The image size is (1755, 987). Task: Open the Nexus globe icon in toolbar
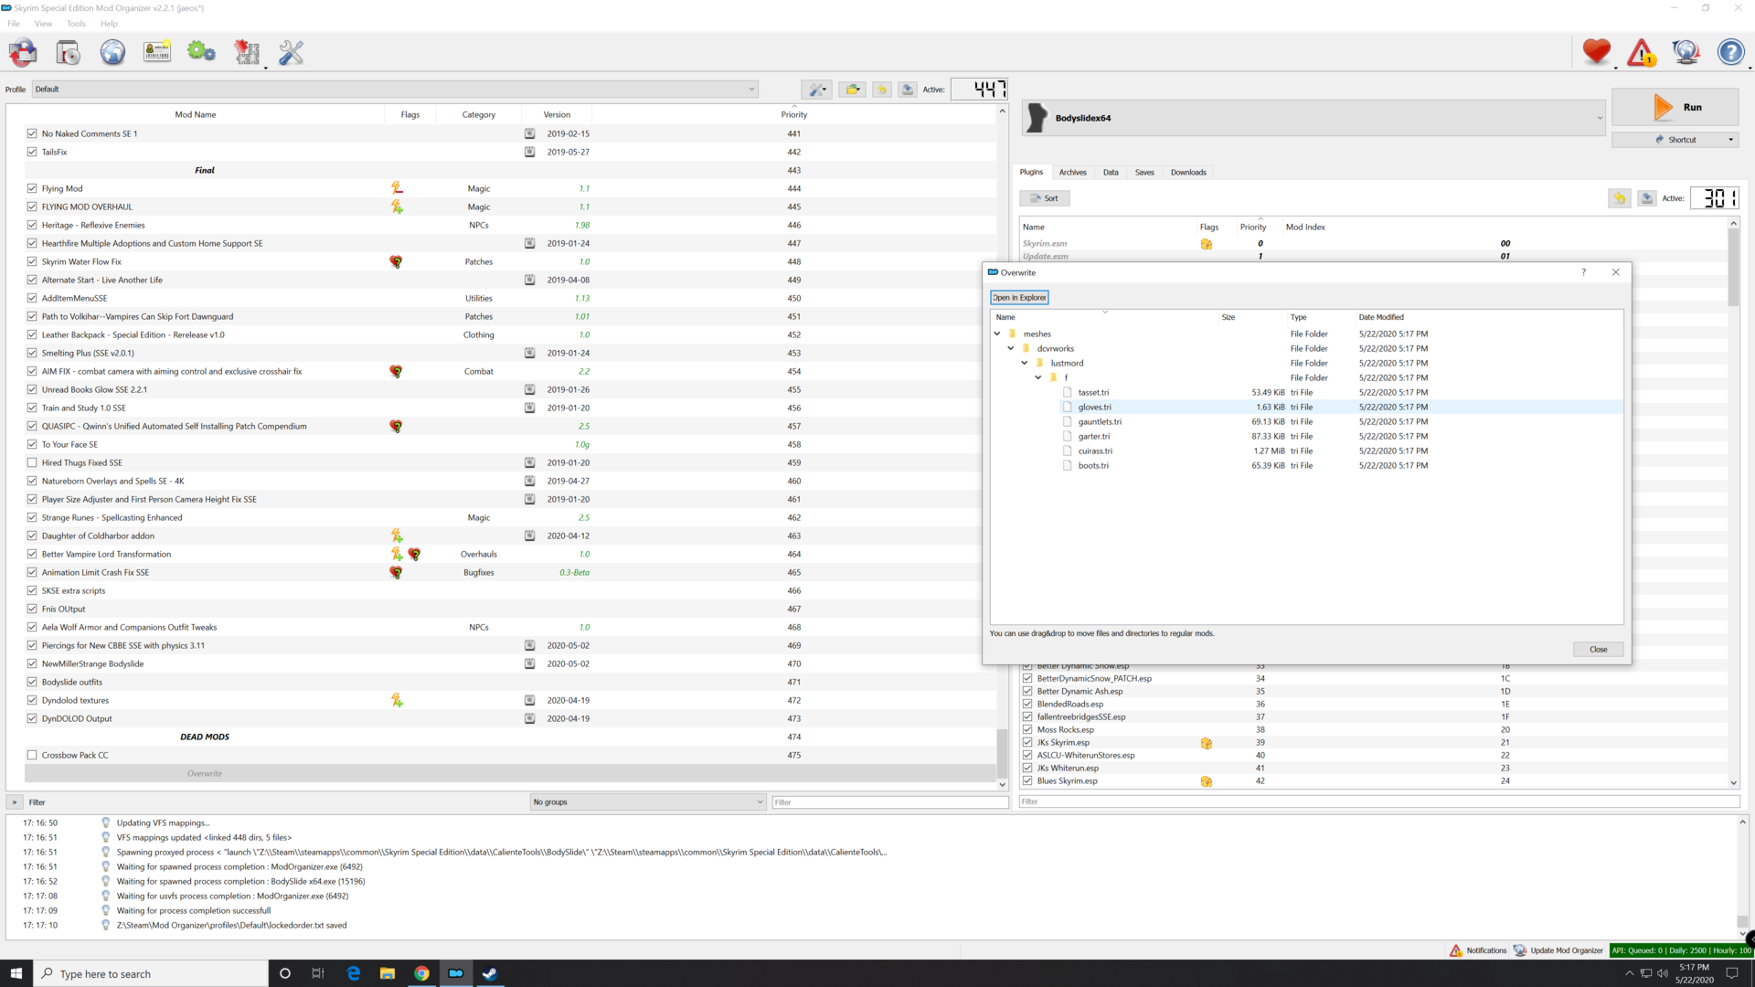(112, 53)
